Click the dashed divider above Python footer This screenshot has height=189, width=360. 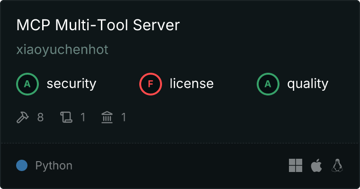(180, 143)
